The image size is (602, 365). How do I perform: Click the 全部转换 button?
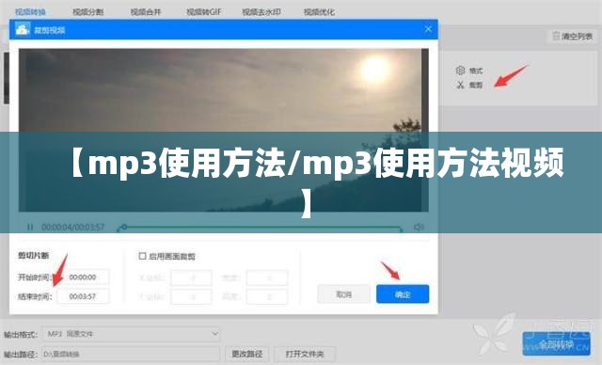pos(556,344)
